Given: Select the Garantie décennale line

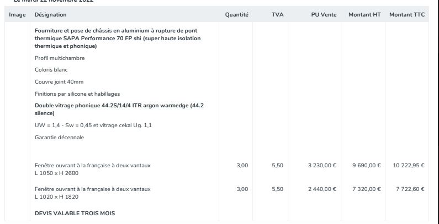Looking at the screenshot, I should [59, 136].
